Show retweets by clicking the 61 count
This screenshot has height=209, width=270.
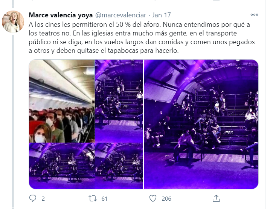tap(104, 199)
